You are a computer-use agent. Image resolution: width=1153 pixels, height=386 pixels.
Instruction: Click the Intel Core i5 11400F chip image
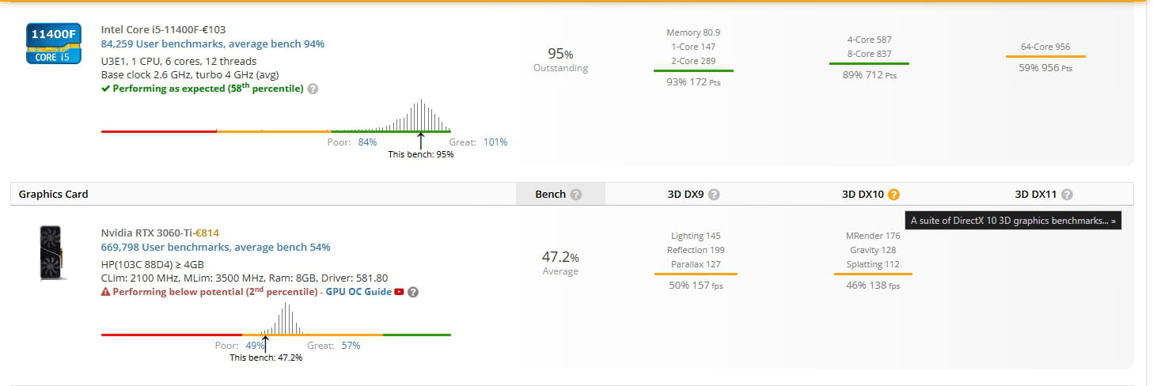(x=53, y=43)
